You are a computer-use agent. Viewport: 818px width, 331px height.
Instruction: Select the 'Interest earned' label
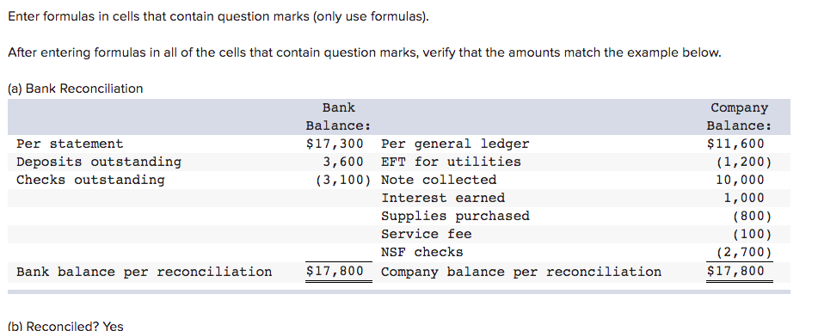[443, 198]
